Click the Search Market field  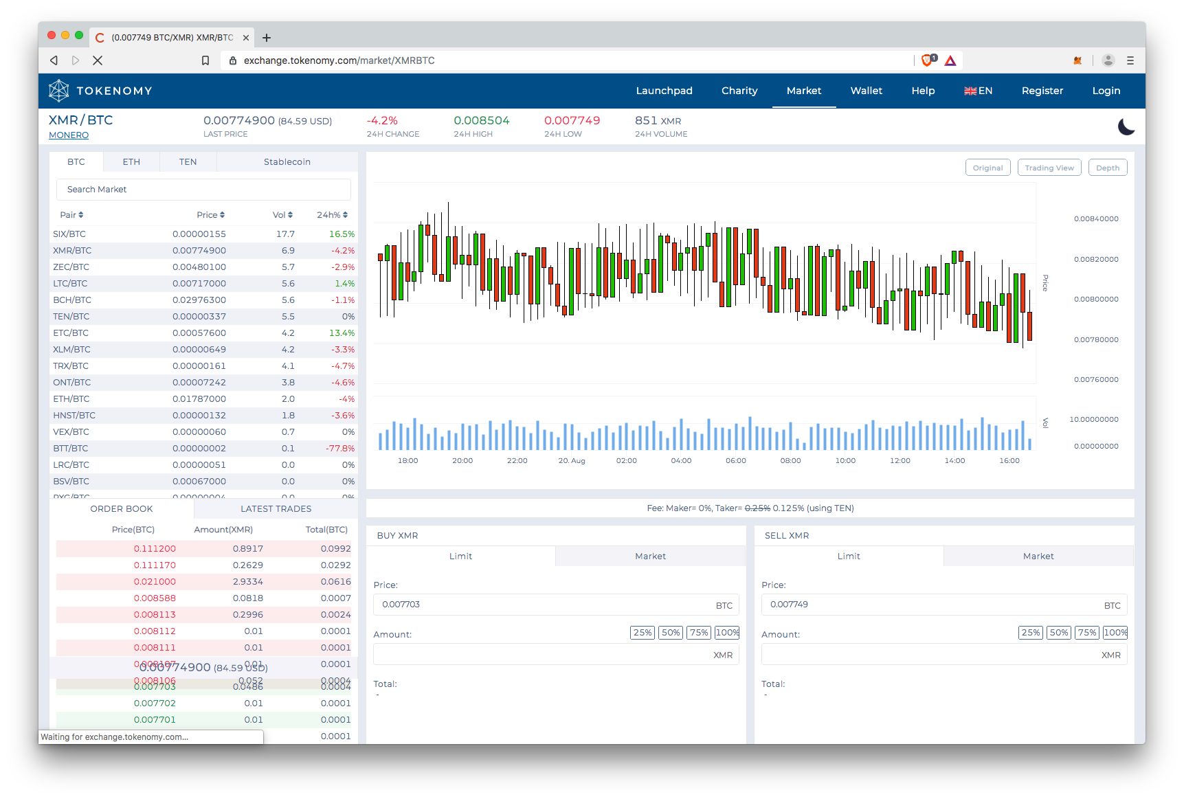[203, 190]
